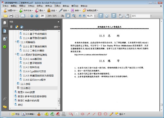
Task: Select the red Arrow drawing tool
Action: pyautogui.click(x=88, y=114)
